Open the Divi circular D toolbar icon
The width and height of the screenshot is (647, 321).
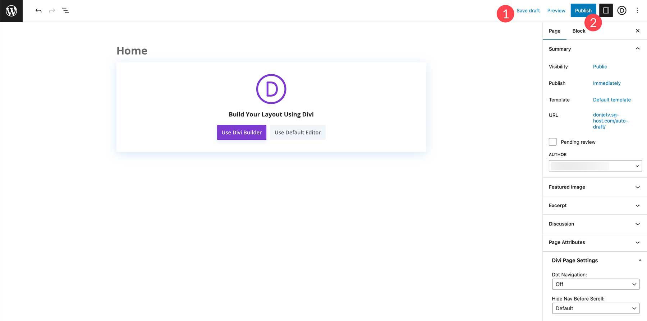(x=622, y=10)
